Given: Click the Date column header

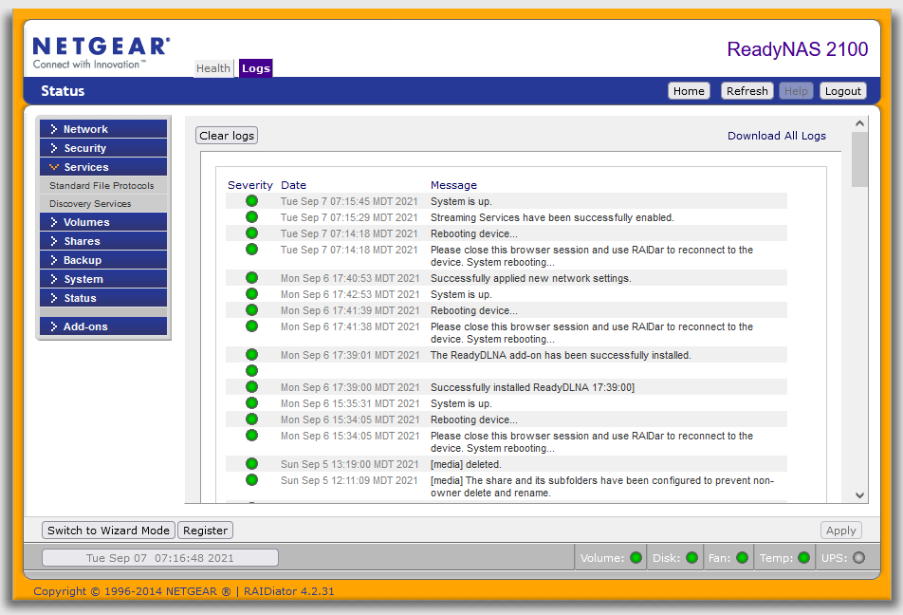Looking at the screenshot, I should [x=294, y=185].
